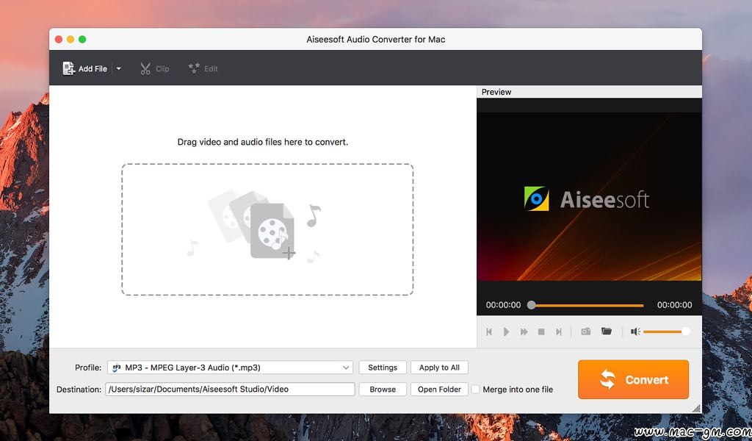
Task: Click the MP3 format icon in Profile
Action: (x=117, y=367)
